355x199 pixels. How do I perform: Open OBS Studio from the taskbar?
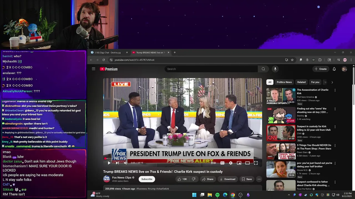click(240, 195)
